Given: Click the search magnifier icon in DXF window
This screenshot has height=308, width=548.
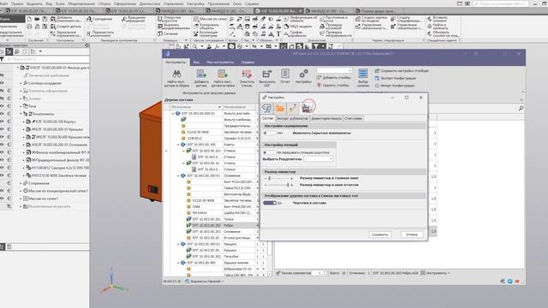Looking at the screenshot, I should click(x=521, y=109).
